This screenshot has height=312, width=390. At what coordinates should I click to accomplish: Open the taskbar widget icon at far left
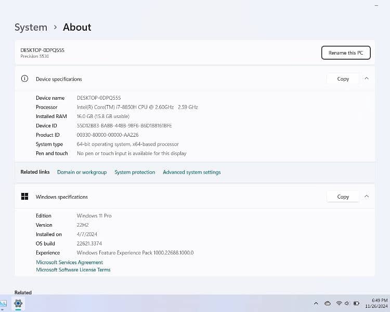point(3,304)
